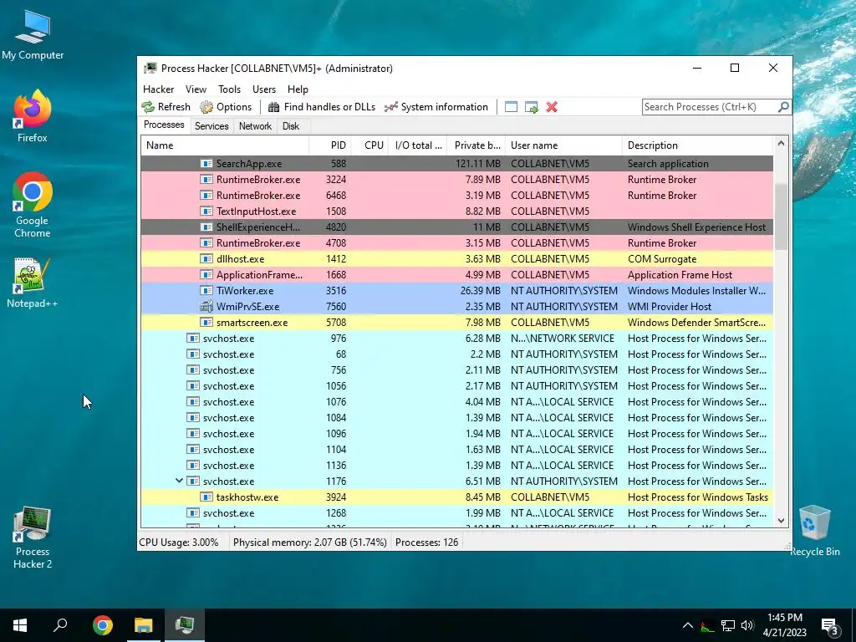The image size is (856, 642).
Task: Select RuntimeBroker.exe with PID 4708
Action: coord(457,242)
